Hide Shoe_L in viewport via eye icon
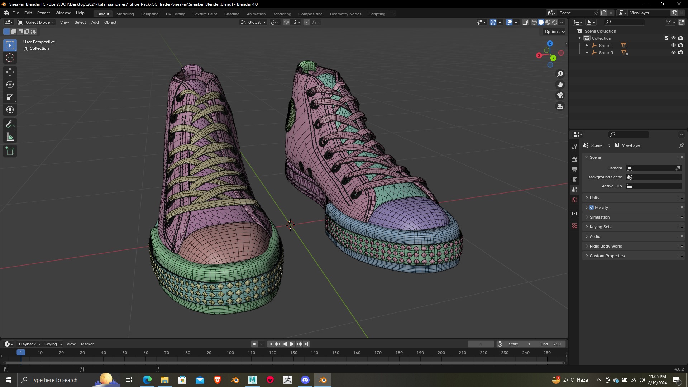Viewport: 688px width, 387px height. click(673, 45)
